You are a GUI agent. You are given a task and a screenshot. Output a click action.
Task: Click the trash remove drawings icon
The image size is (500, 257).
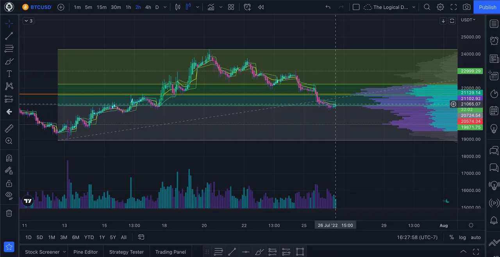tap(9, 213)
